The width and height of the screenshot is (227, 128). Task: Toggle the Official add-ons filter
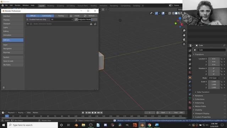pos(33,16)
